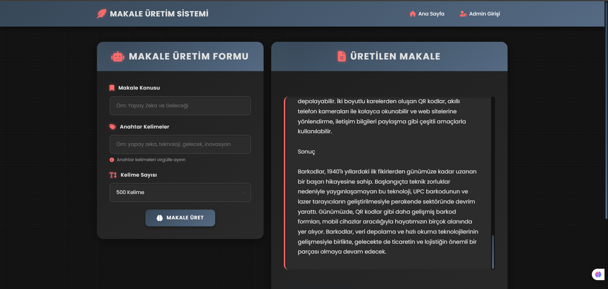Click the info icon near the keyword hint
608x289 pixels.
tap(112, 160)
